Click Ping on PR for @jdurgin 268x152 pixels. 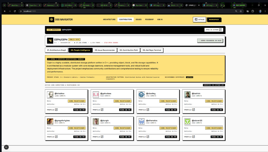125,137
